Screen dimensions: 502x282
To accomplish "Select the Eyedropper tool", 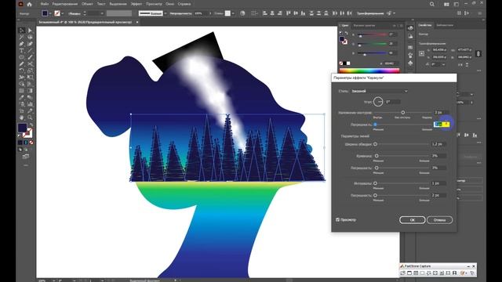I will click(22, 97).
